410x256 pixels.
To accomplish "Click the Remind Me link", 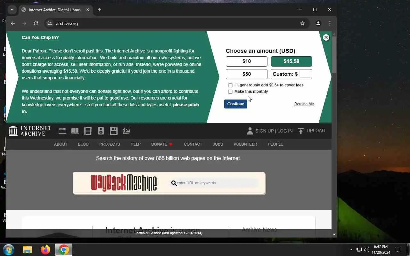I will click(304, 104).
